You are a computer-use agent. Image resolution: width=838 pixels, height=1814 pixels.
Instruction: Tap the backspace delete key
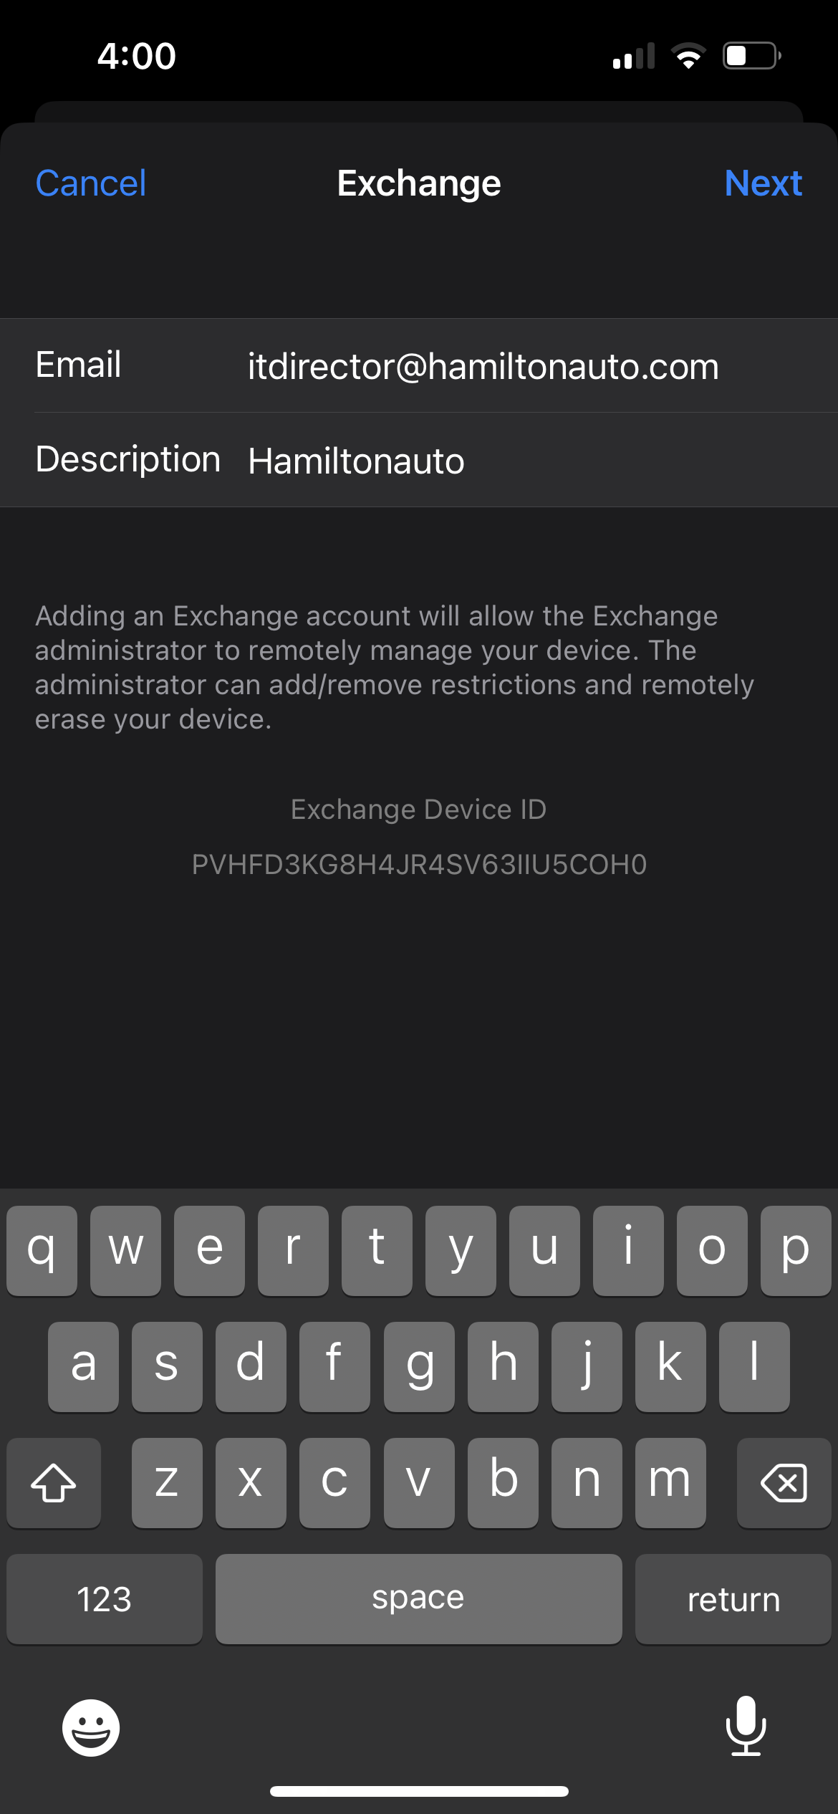784,1482
